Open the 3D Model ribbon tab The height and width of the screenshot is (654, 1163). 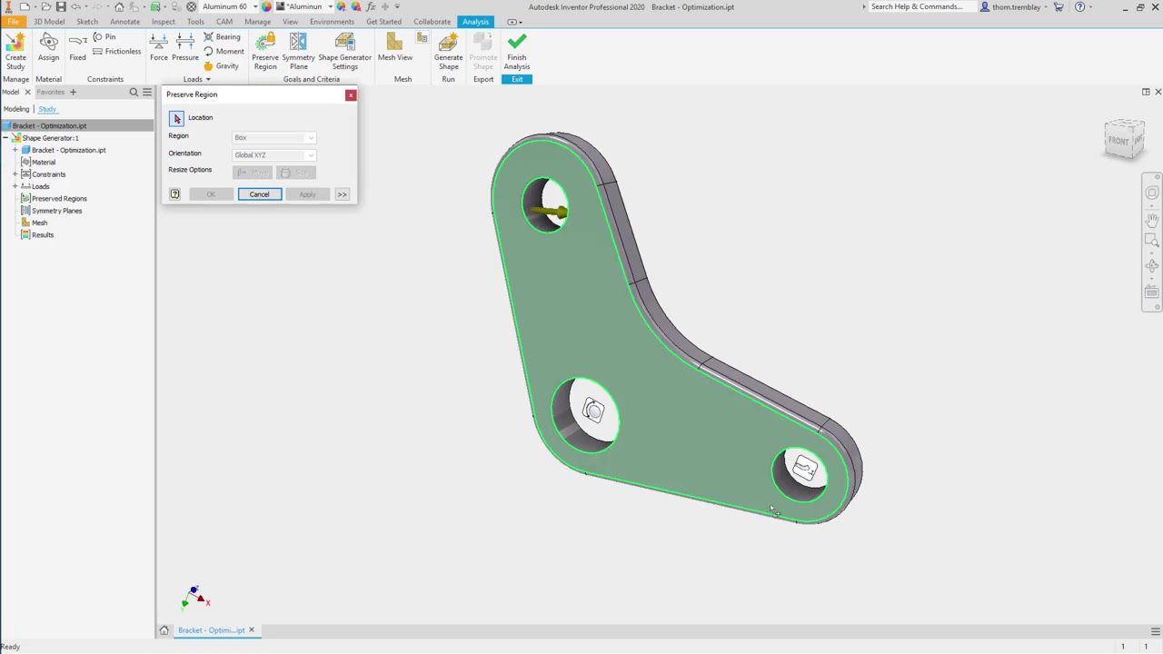(x=49, y=22)
